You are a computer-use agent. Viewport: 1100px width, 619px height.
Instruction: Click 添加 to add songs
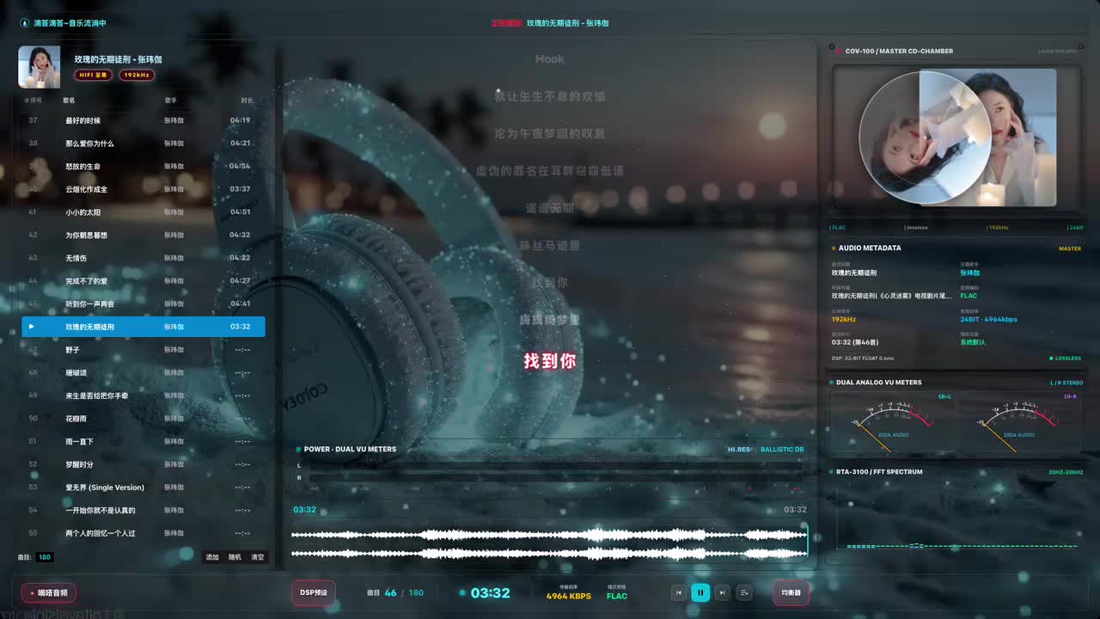(212, 557)
